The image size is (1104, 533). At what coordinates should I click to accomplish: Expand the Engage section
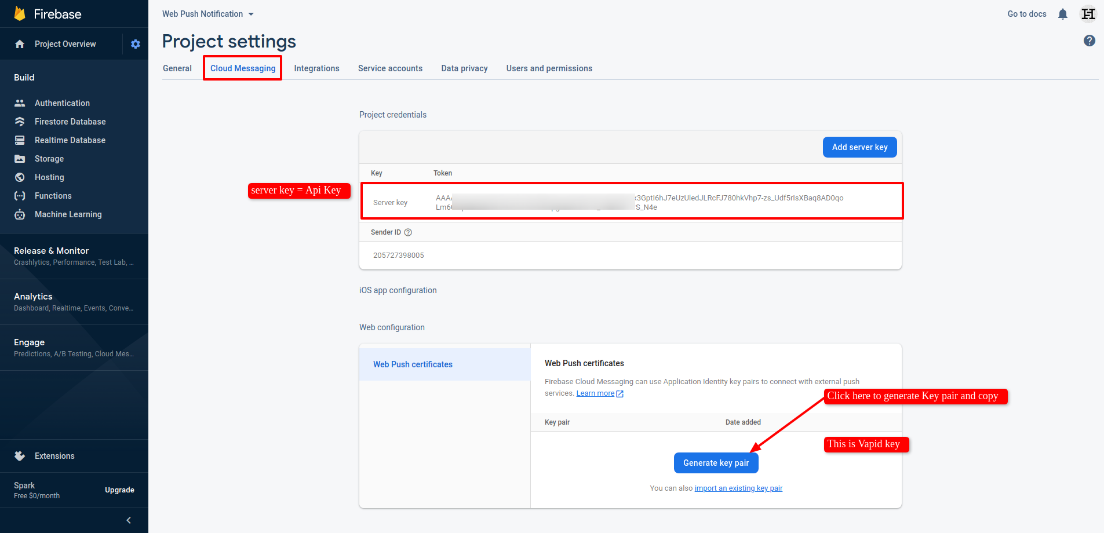[x=74, y=348]
